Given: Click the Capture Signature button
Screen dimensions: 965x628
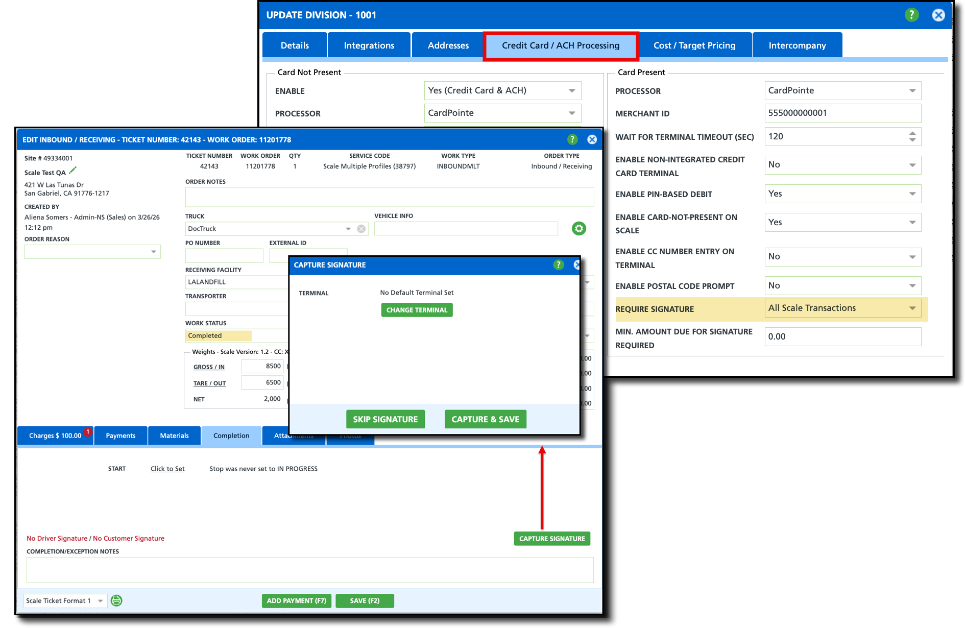Looking at the screenshot, I should [552, 539].
